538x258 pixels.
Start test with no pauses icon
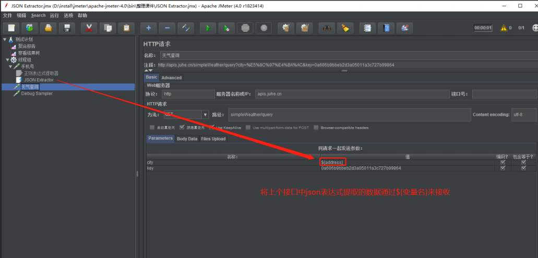point(226,28)
